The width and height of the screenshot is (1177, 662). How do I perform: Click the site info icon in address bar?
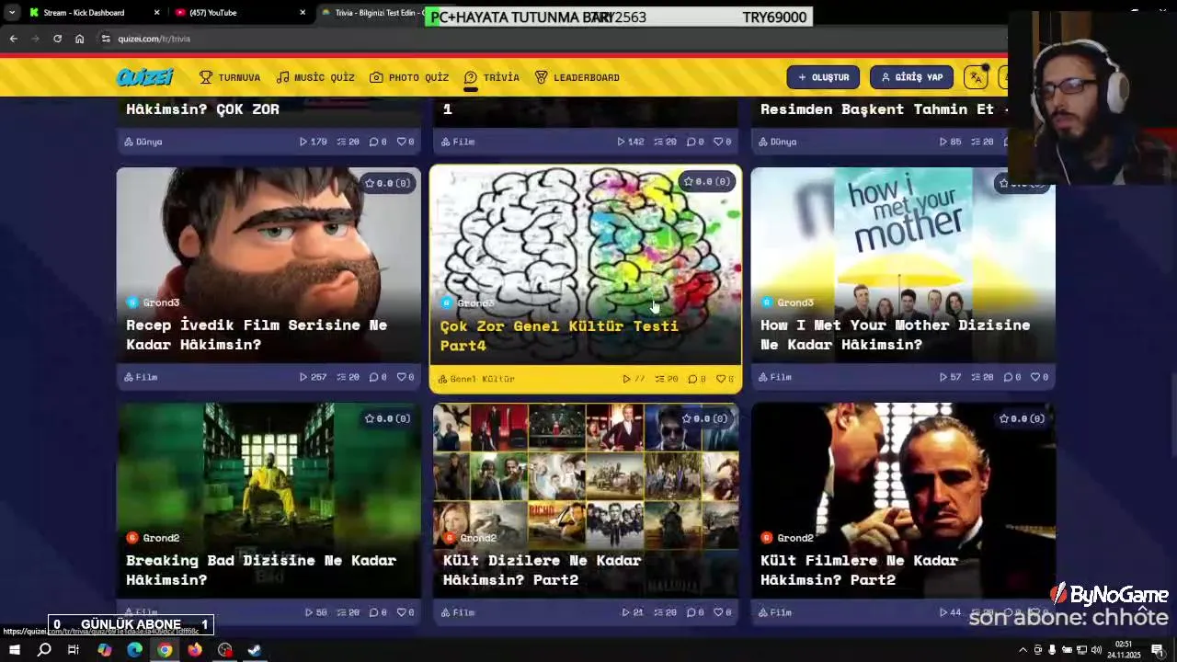106,39
